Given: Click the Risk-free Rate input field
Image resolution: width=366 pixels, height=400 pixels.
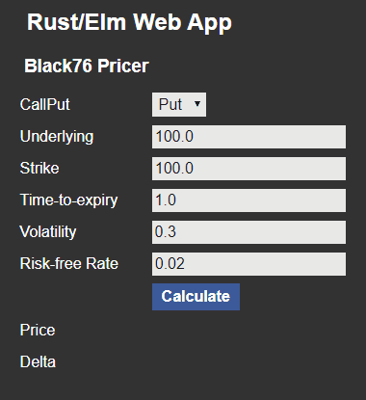Looking at the screenshot, I should [x=248, y=264].
